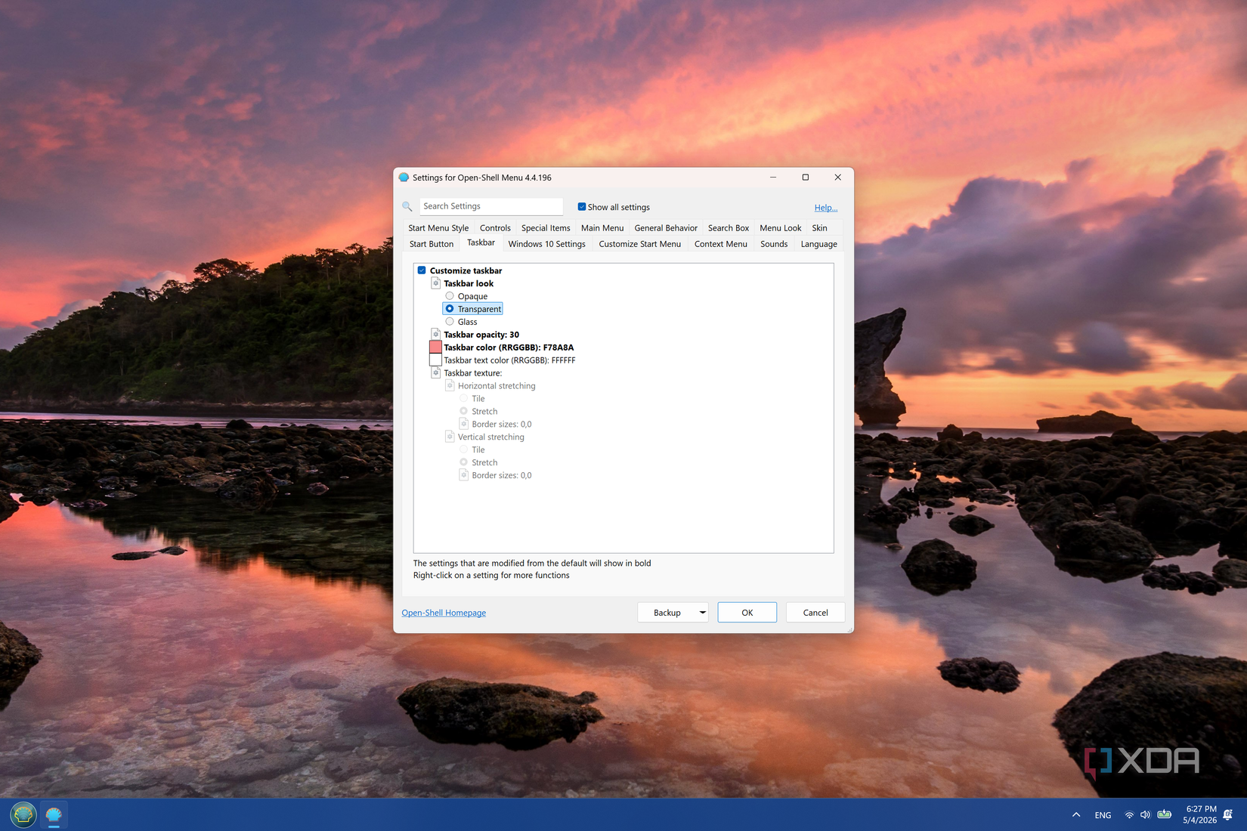
Task: Select Stretch under Horizontal stretching
Action: pos(464,411)
